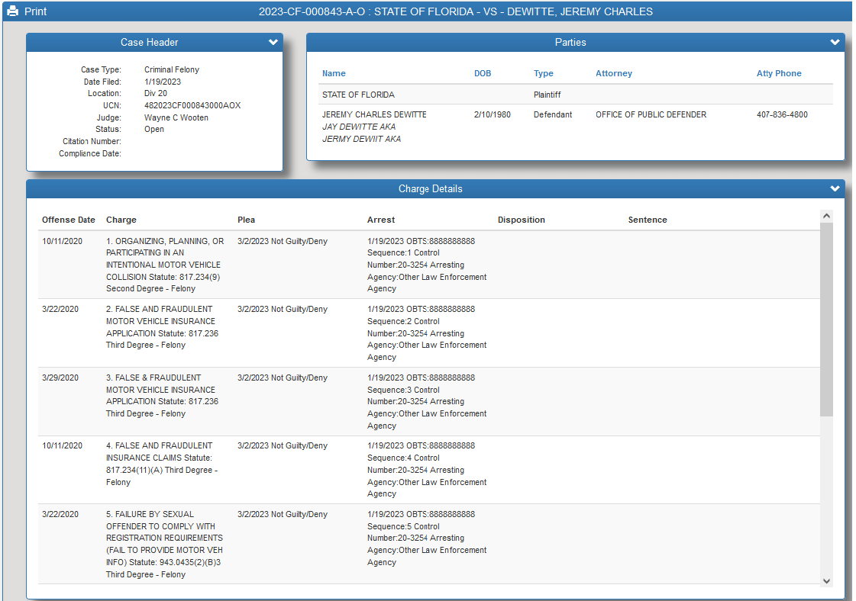Click attorney phone 407-836-4800
The height and width of the screenshot is (601, 856).
[782, 114]
